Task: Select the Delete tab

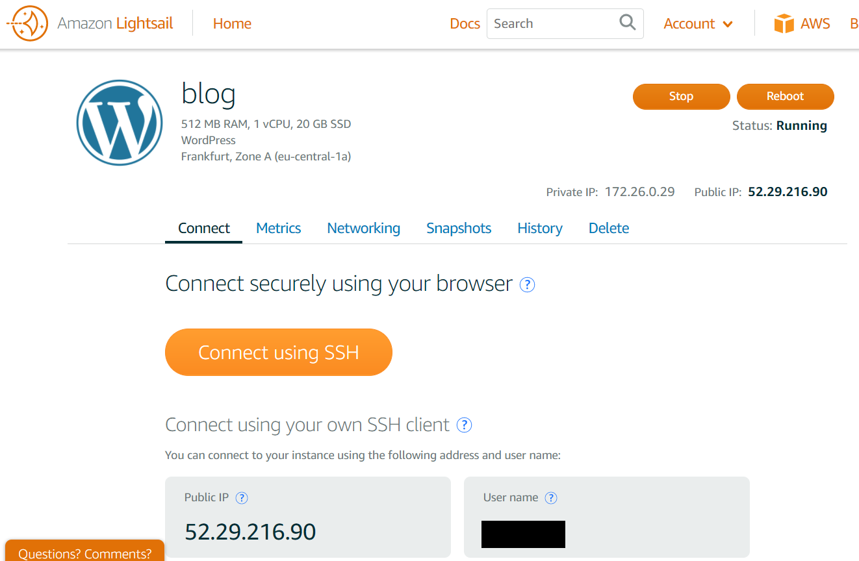Action: point(608,229)
